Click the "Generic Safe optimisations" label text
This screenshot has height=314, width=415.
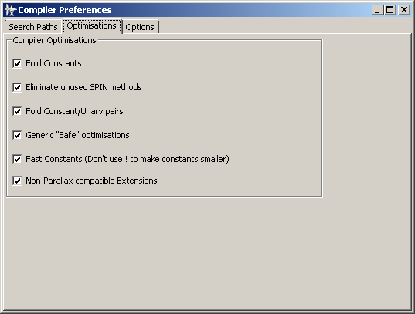[x=77, y=135]
